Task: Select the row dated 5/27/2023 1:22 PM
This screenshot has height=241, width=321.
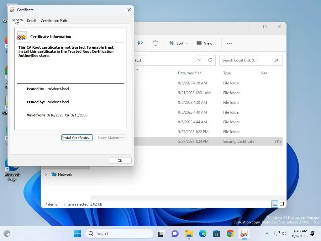Action: coord(208,132)
